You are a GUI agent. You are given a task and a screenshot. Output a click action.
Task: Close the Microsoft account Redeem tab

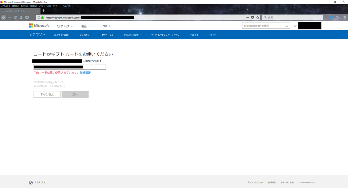pos(37,11)
